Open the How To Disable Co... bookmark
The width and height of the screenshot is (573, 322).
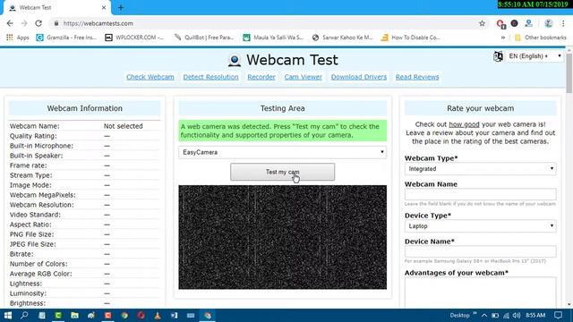[x=411, y=38]
